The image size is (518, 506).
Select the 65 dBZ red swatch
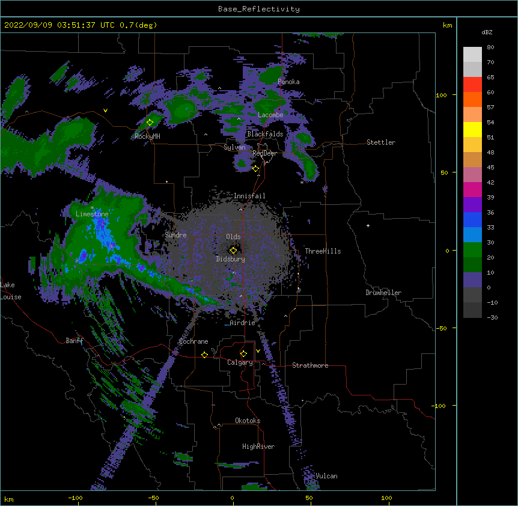pos(472,85)
